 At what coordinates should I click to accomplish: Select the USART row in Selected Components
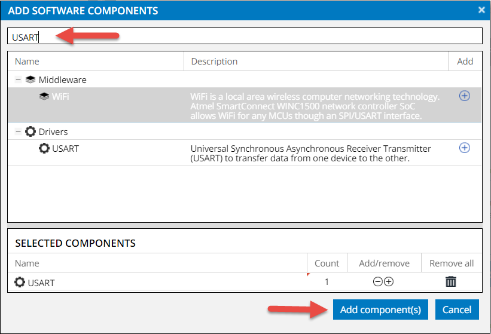42,281
